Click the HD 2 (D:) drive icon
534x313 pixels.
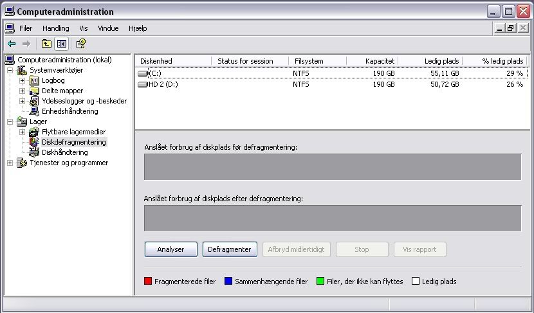click(x=143, y=84)
